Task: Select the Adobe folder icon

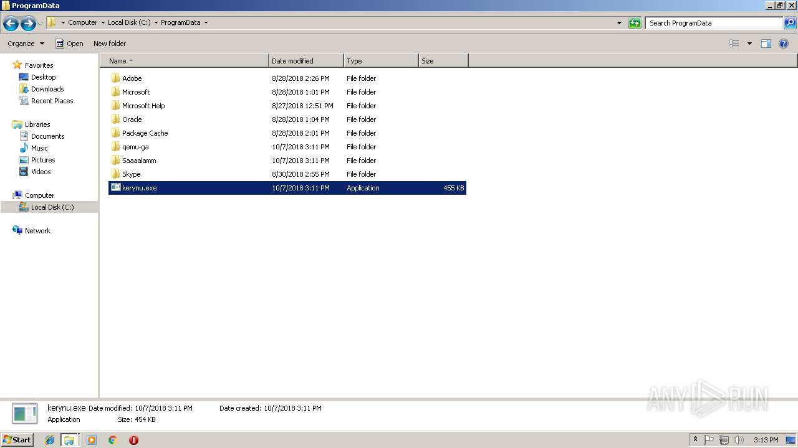Action: point(115,78)
